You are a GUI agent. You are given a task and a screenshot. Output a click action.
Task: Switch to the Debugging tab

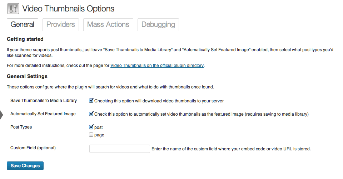click(158, 25)
